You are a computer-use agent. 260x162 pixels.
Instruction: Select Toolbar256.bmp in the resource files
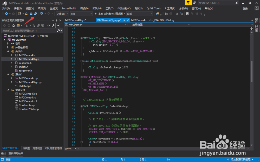(x=29, y=109)
